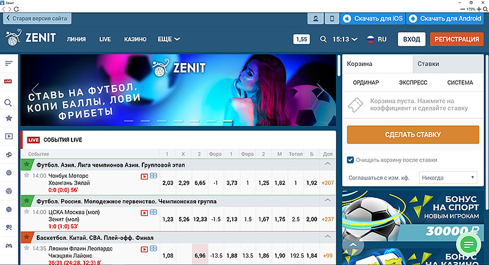Select the СИСТЕМА bet type tab
This screenshot has width=489, height=265.
click(x=460, y=82)
